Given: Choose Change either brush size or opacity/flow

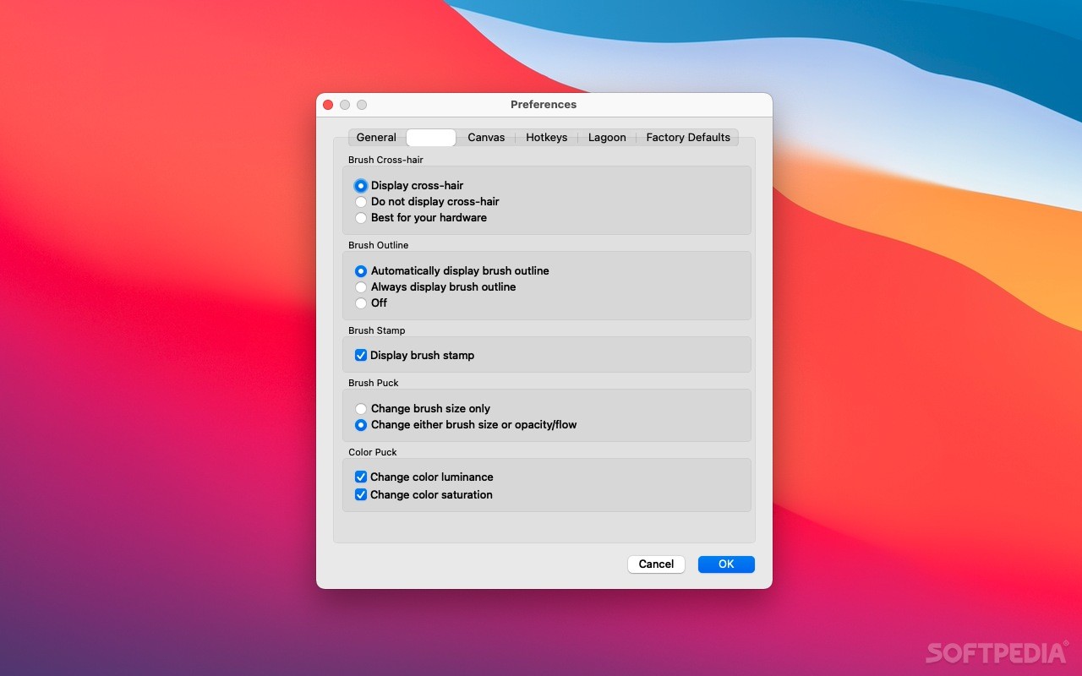Looking at the screenshot, I should click(361, 425).
